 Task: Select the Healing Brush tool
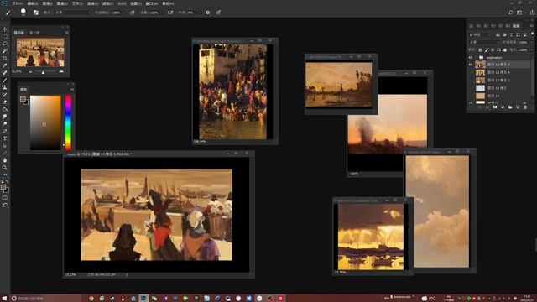pos(5,73)
